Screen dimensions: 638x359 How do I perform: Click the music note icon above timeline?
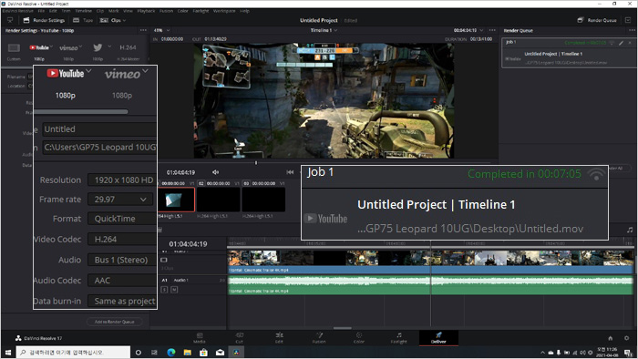630,230
